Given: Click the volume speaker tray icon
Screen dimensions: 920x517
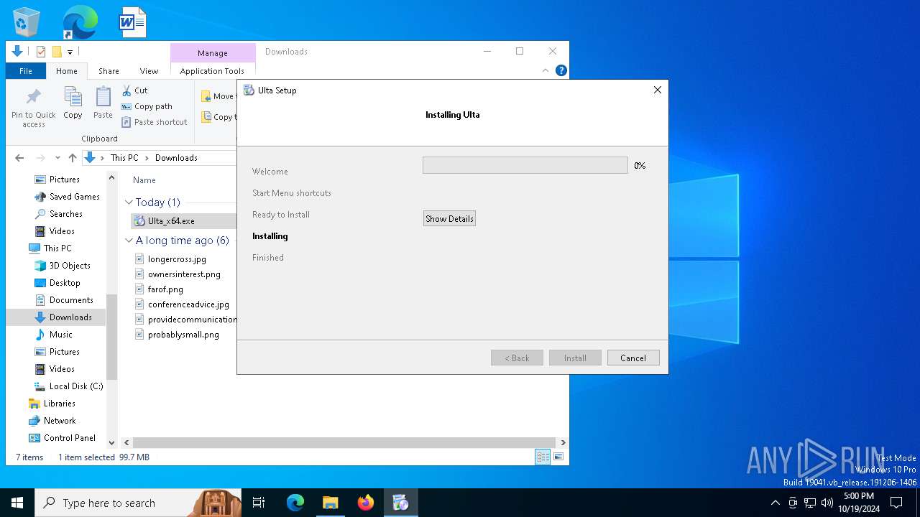Looking at the screenshot, I should [x=827, y=503].
